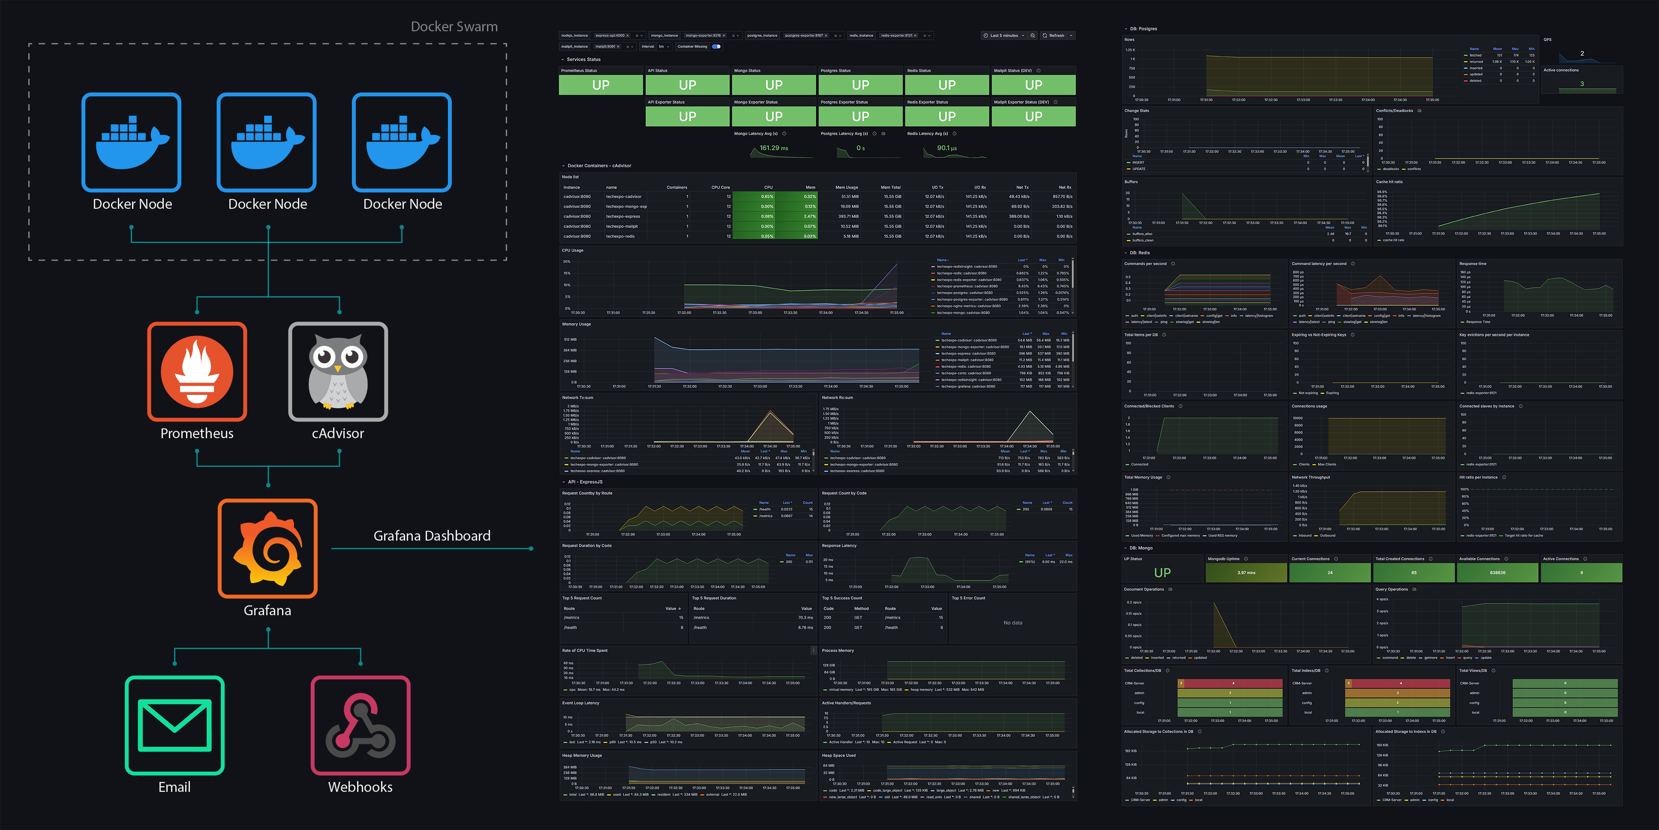Click the cAdvisor owl icon
This screenshot has width=1659, height=830.
337,372
